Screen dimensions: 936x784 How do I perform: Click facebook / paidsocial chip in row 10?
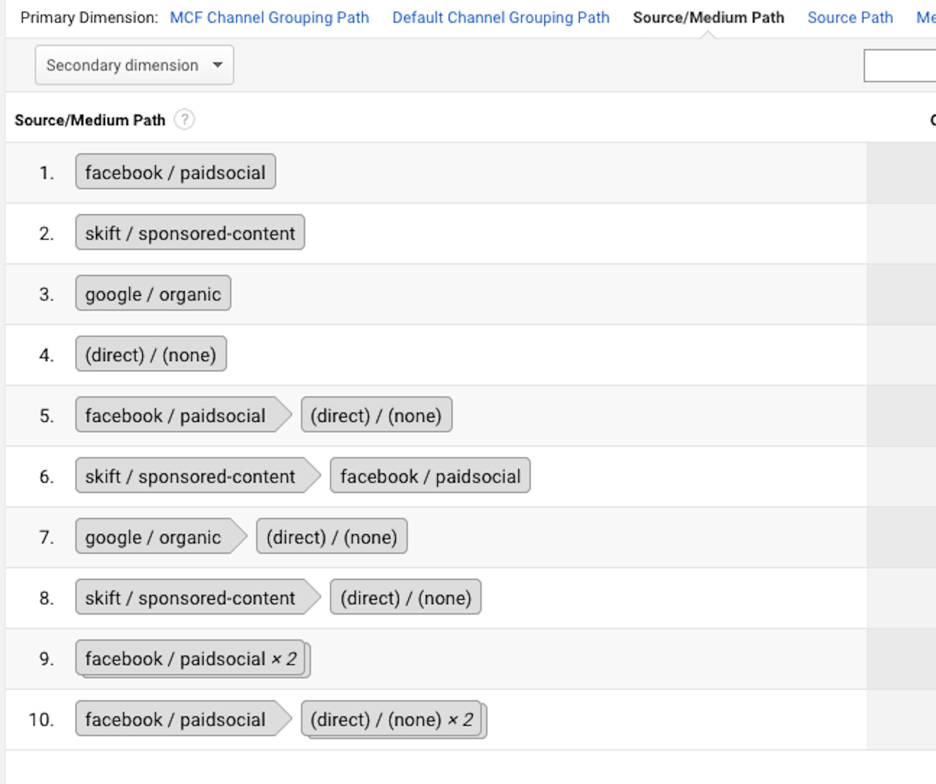click(x=183, y=719)
